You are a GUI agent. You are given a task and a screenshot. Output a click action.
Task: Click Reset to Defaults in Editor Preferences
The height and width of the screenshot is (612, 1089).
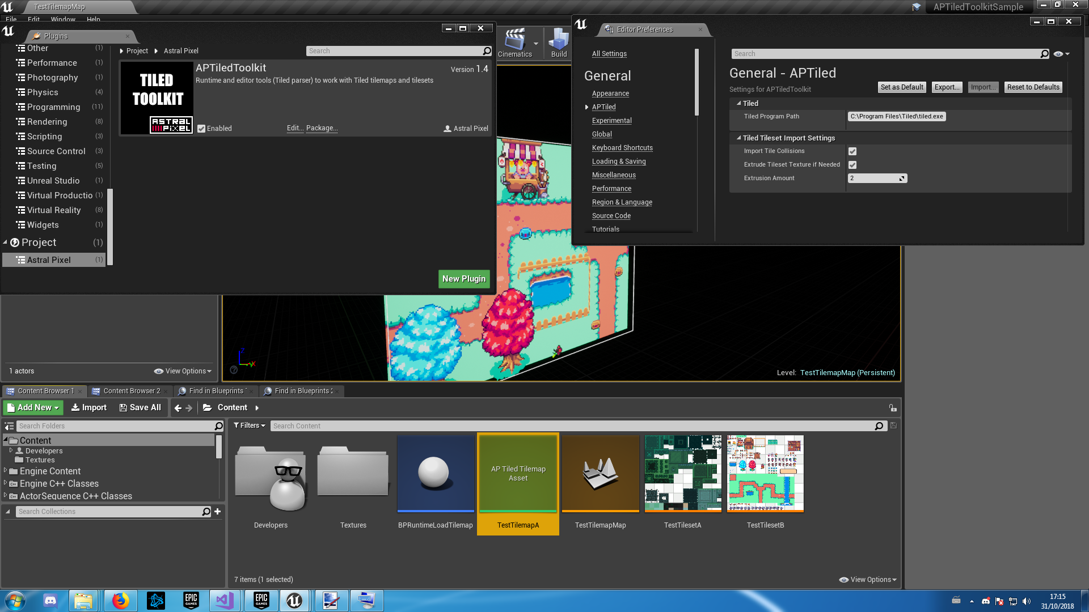(x=1032, y=87)
